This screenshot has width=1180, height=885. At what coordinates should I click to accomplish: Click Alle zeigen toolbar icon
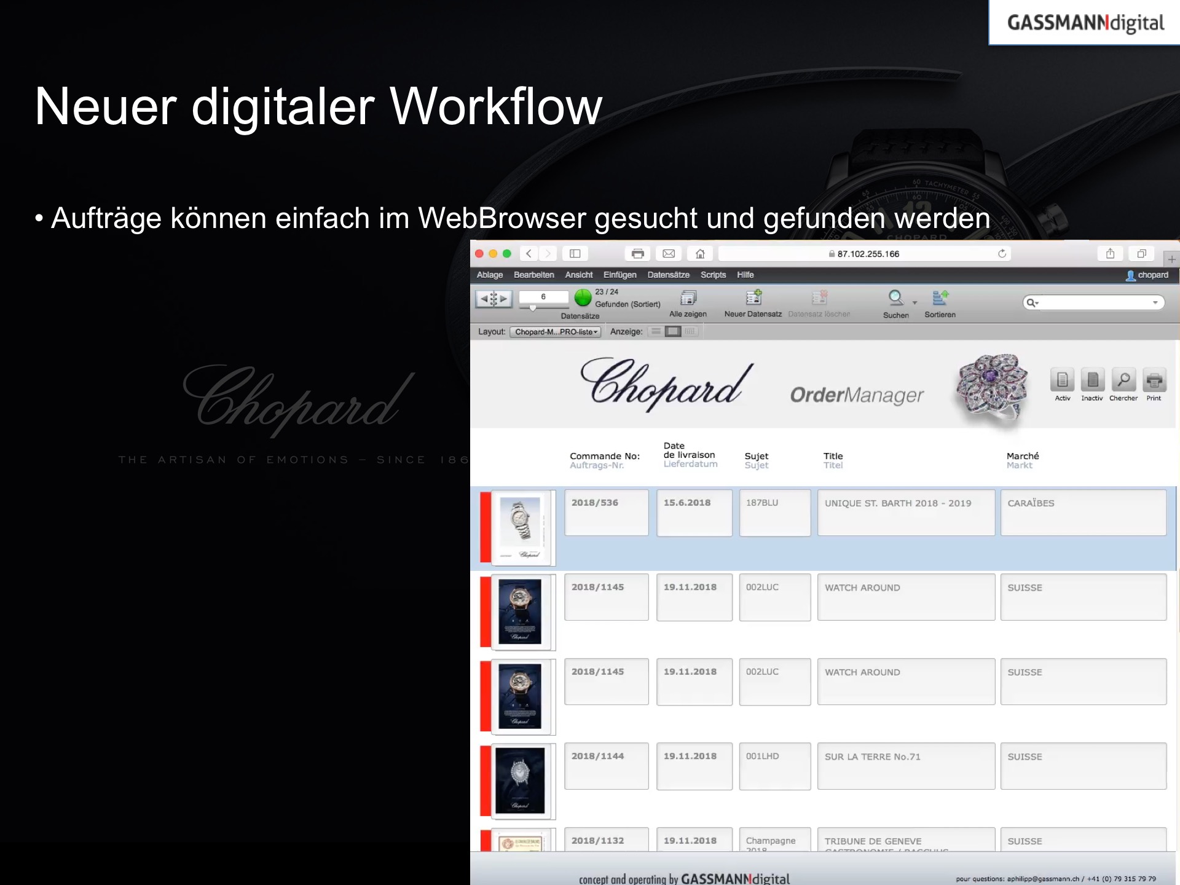(688, 298)
